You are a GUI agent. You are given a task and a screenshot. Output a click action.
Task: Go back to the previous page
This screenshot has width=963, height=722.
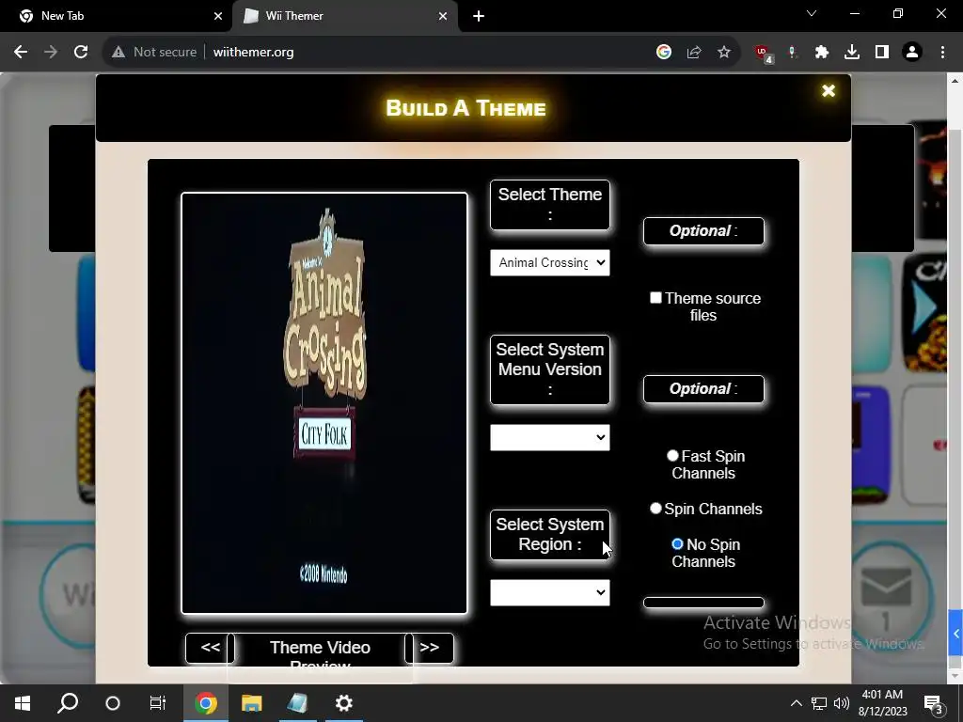tap(21, 53)
